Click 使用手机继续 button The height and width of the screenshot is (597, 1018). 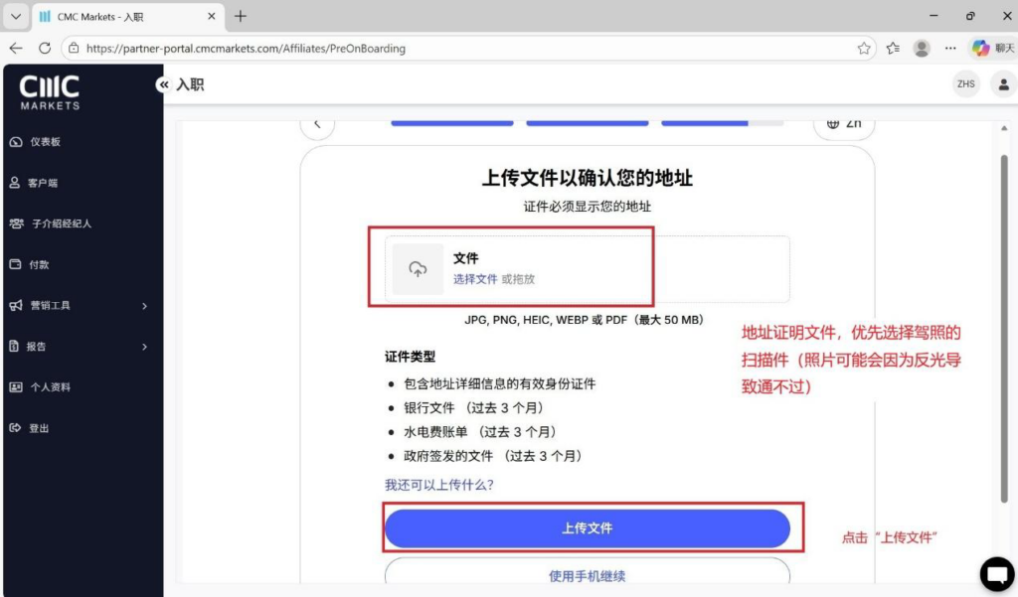pyautogui.click(x=587, y=572)
